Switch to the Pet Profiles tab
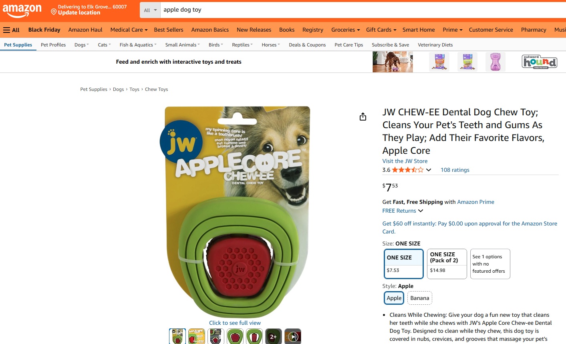Screen dimensions: 566x344 point(53,45)
